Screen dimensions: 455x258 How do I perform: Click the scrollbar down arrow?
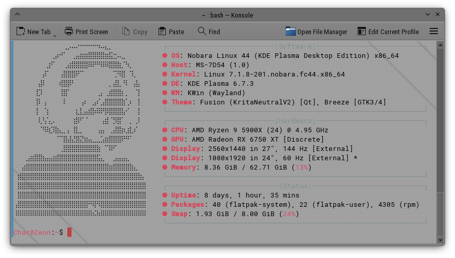coord(440,240)
